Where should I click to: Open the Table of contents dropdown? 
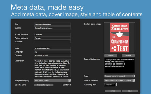click(x=119, y=80)
